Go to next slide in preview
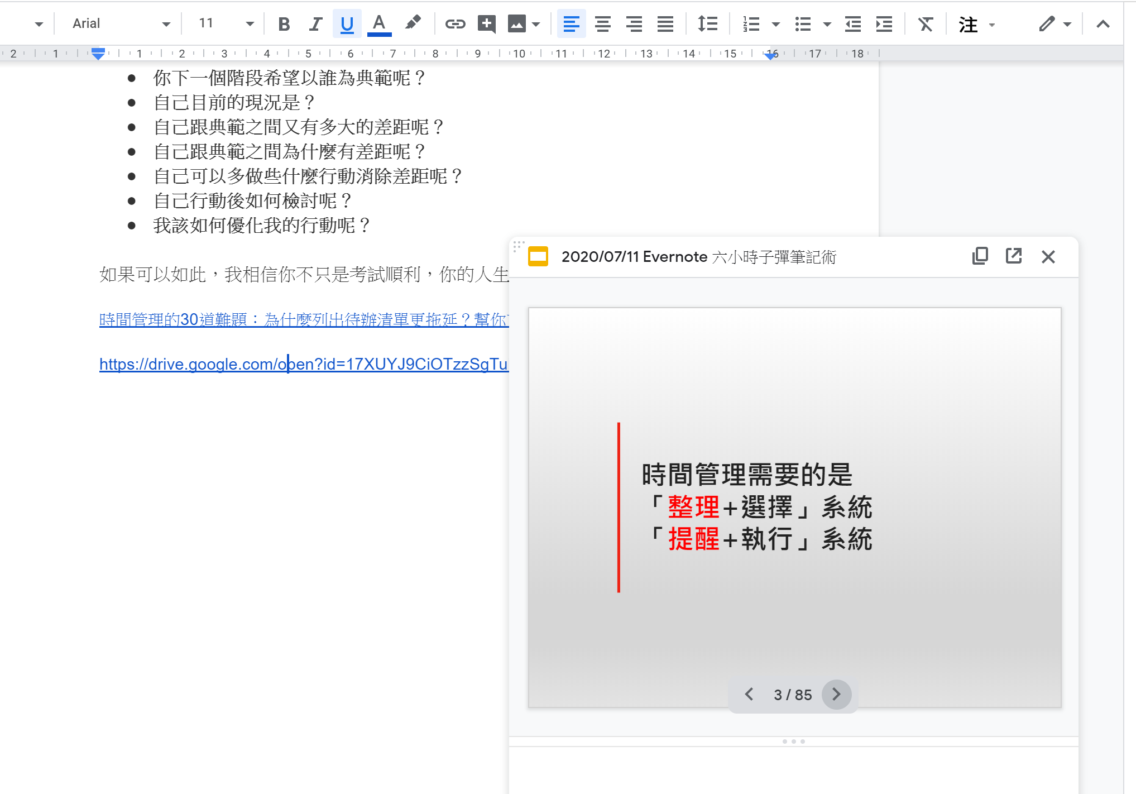Screen dimensions: 1136x794 (x=836, y=694)
